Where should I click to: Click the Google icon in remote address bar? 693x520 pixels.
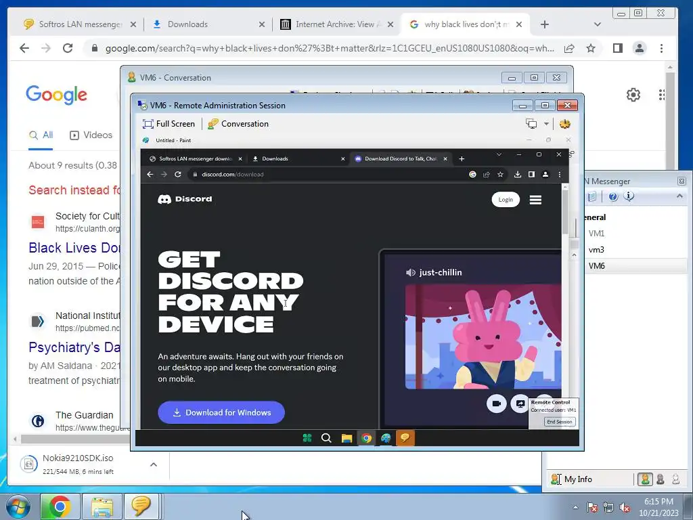[x=472, y=174]
